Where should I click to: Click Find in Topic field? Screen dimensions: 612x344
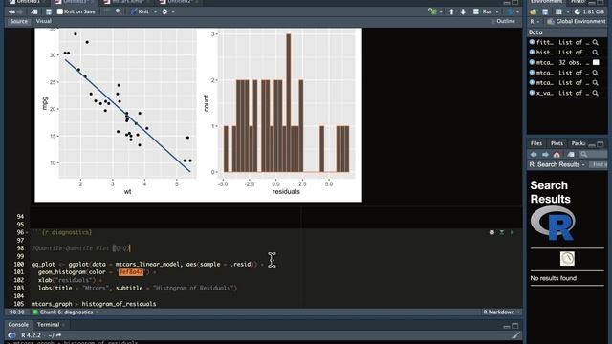(599, 164)
